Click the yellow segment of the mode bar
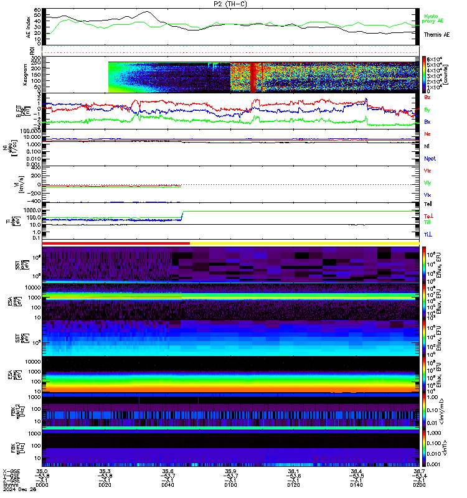Screen dimensions: 467x498 tap(304, 243)
